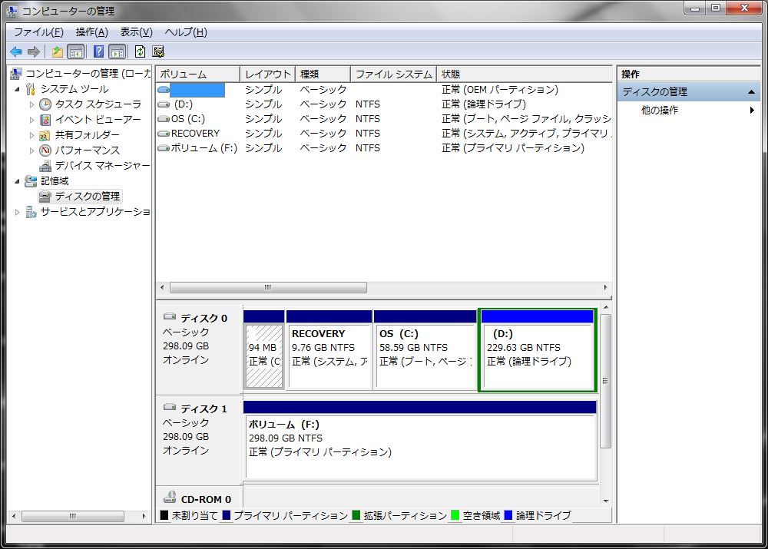Screen dimensions: 768x549
Task: Select the highlighted unnamed OEM volume row
Action: click(x=384, y=90)
